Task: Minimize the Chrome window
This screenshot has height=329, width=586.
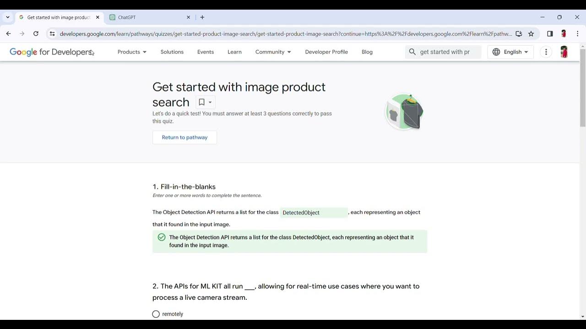Action: click(543, 17)
